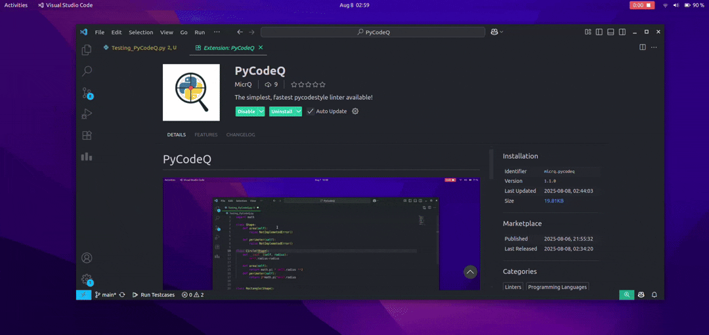709x335 pixels.
Task: Click the PyCodeQ extension logo image
Action: [191, 92]
